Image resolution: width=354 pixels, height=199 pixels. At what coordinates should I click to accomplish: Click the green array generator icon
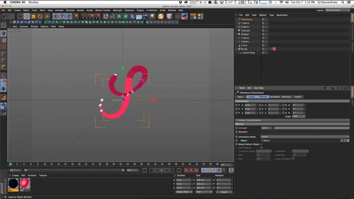tap(126, 16)
